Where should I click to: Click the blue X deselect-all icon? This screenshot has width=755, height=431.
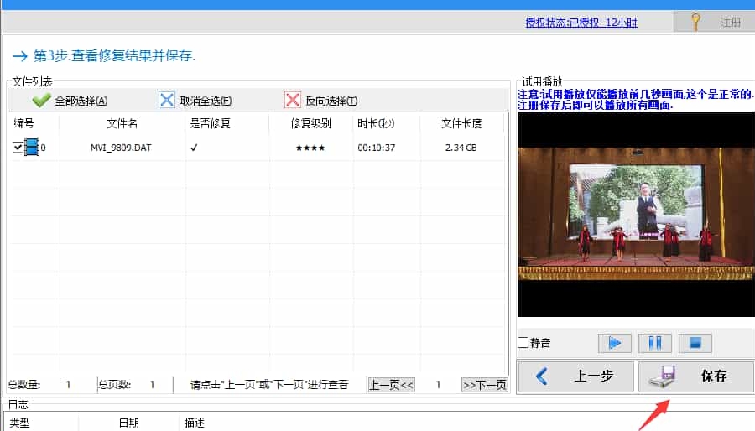167,100
